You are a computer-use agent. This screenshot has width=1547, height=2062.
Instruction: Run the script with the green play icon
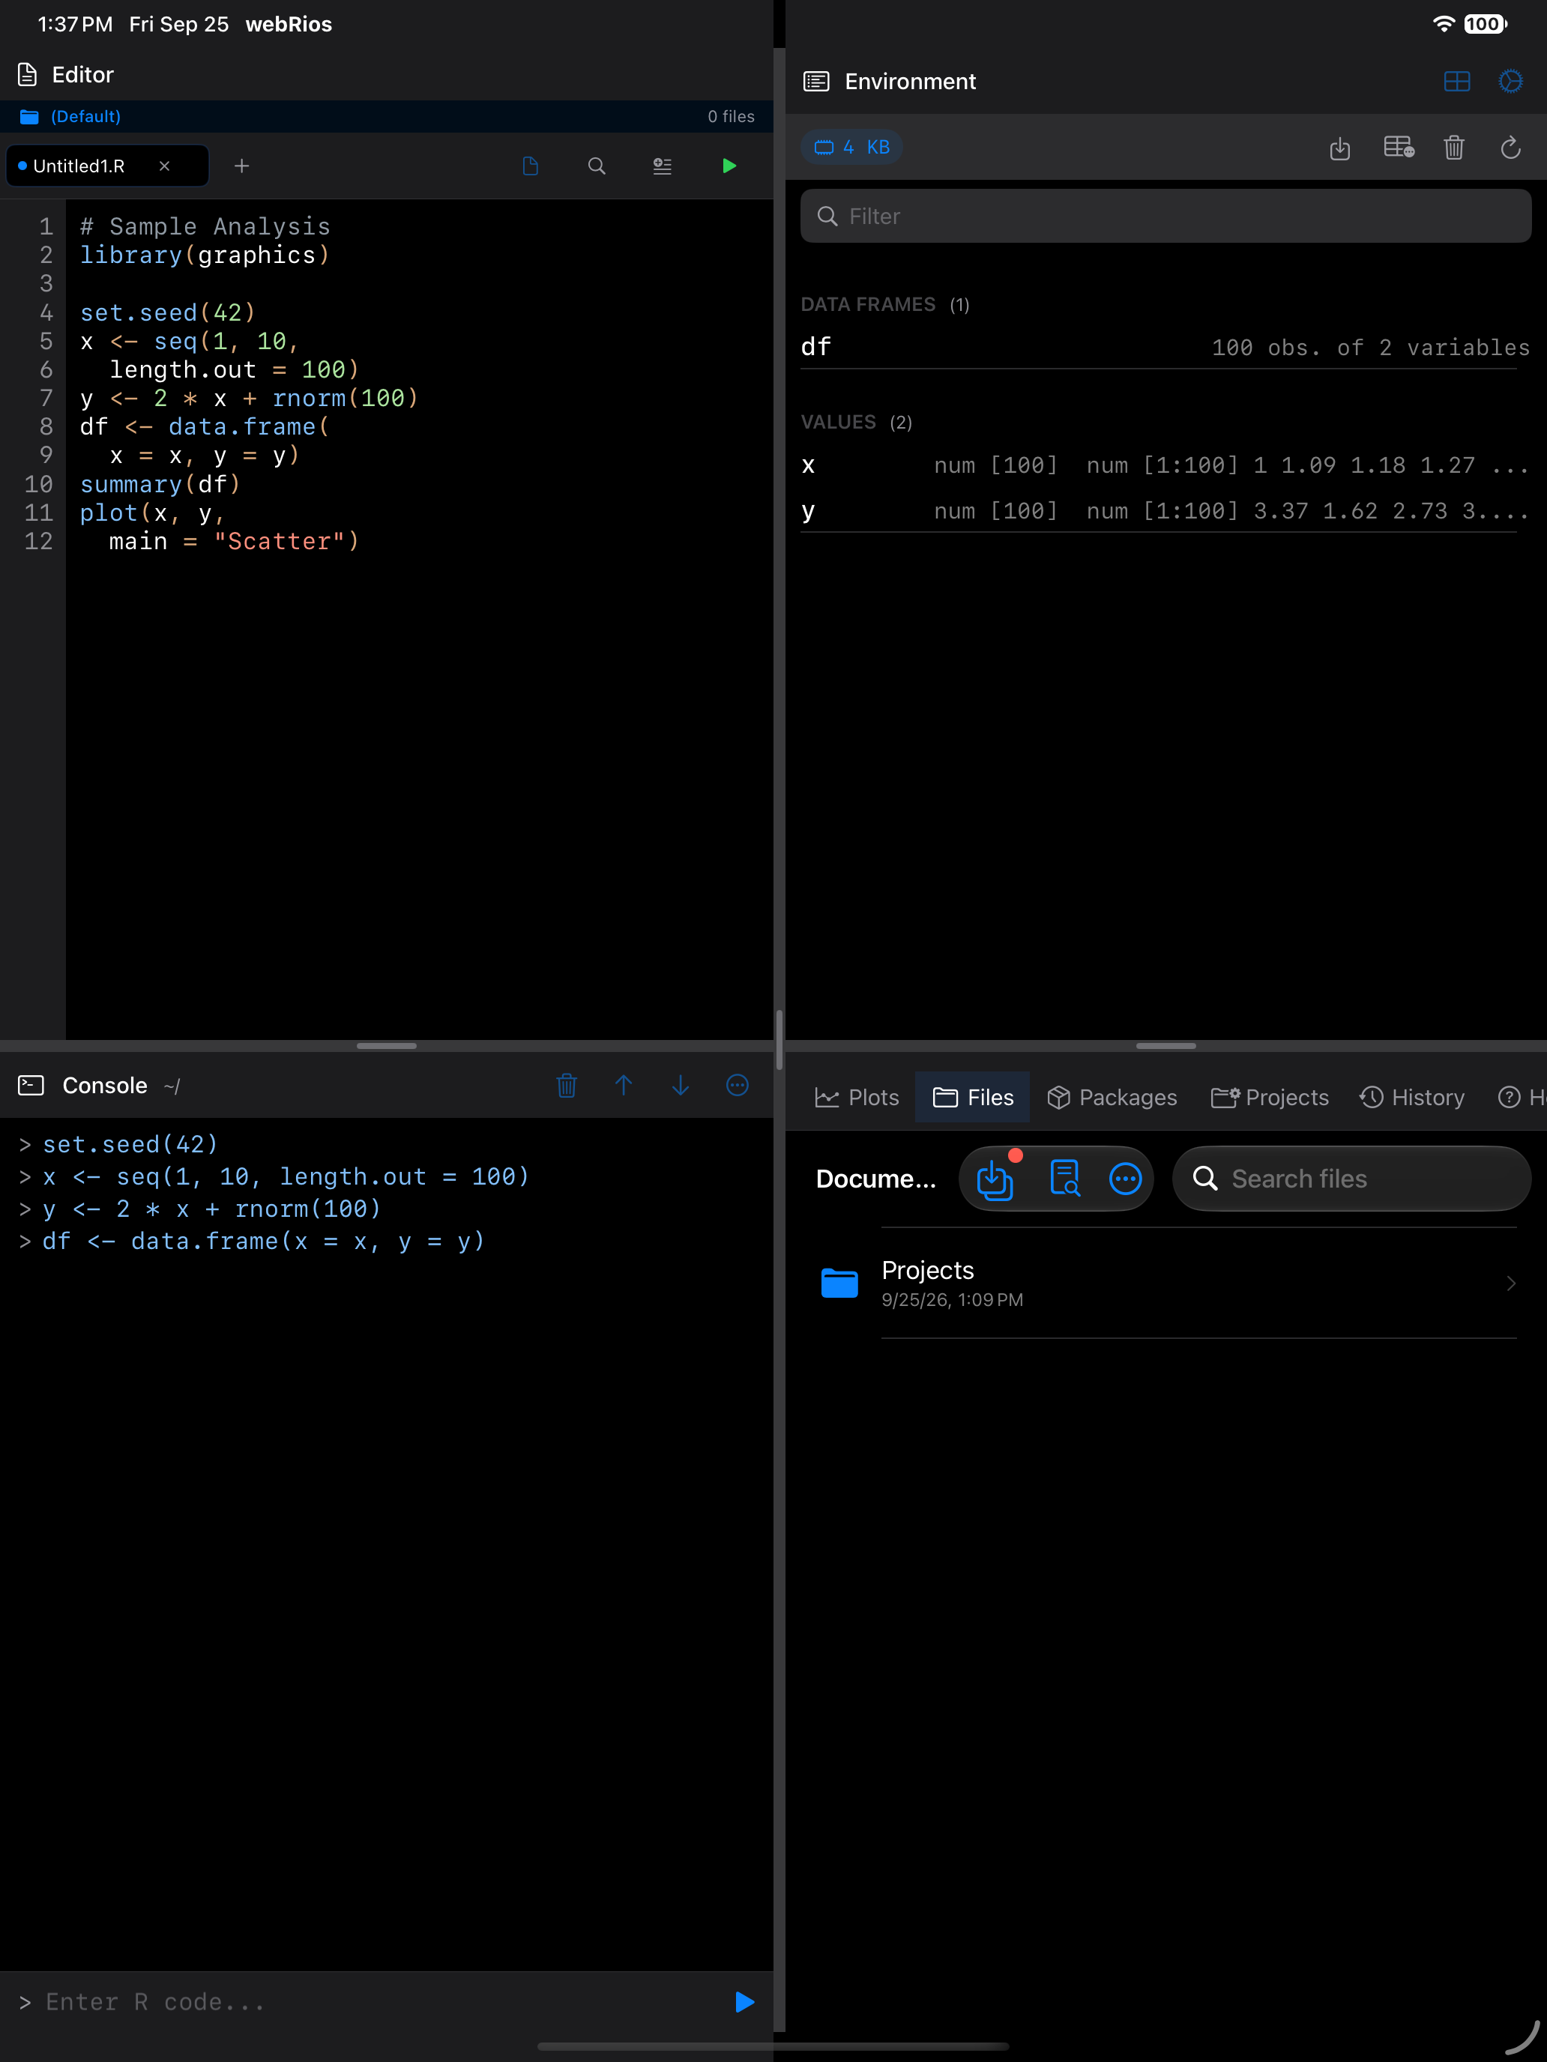coord(729,166)
